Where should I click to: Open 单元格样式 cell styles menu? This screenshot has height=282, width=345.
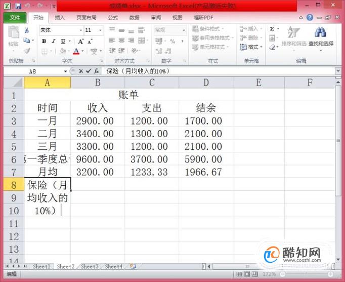click(210, 47)
